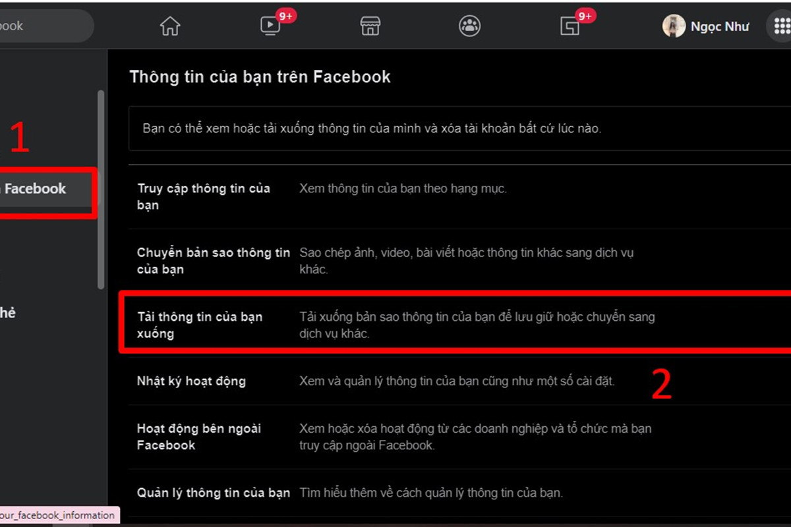The height and width of the screenshot is (527, 791).
Task: Open the Ngọc Như profile name
Action: pyautogui.click(x=720, y=26)
